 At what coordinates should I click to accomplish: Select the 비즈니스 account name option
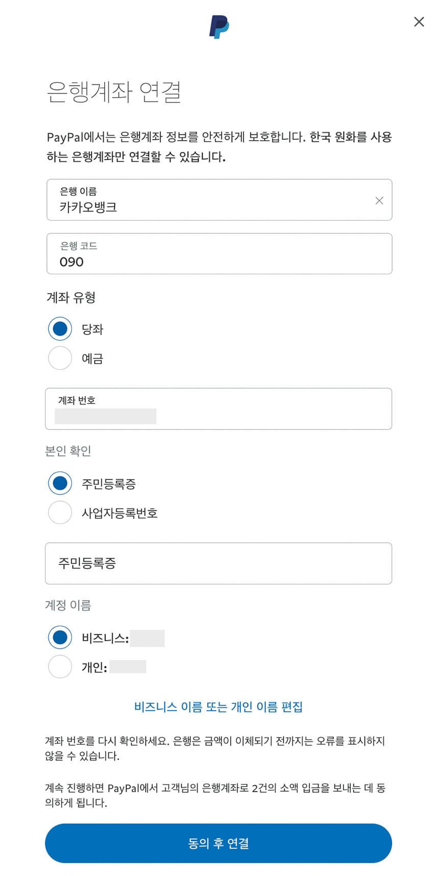[60, 637]
